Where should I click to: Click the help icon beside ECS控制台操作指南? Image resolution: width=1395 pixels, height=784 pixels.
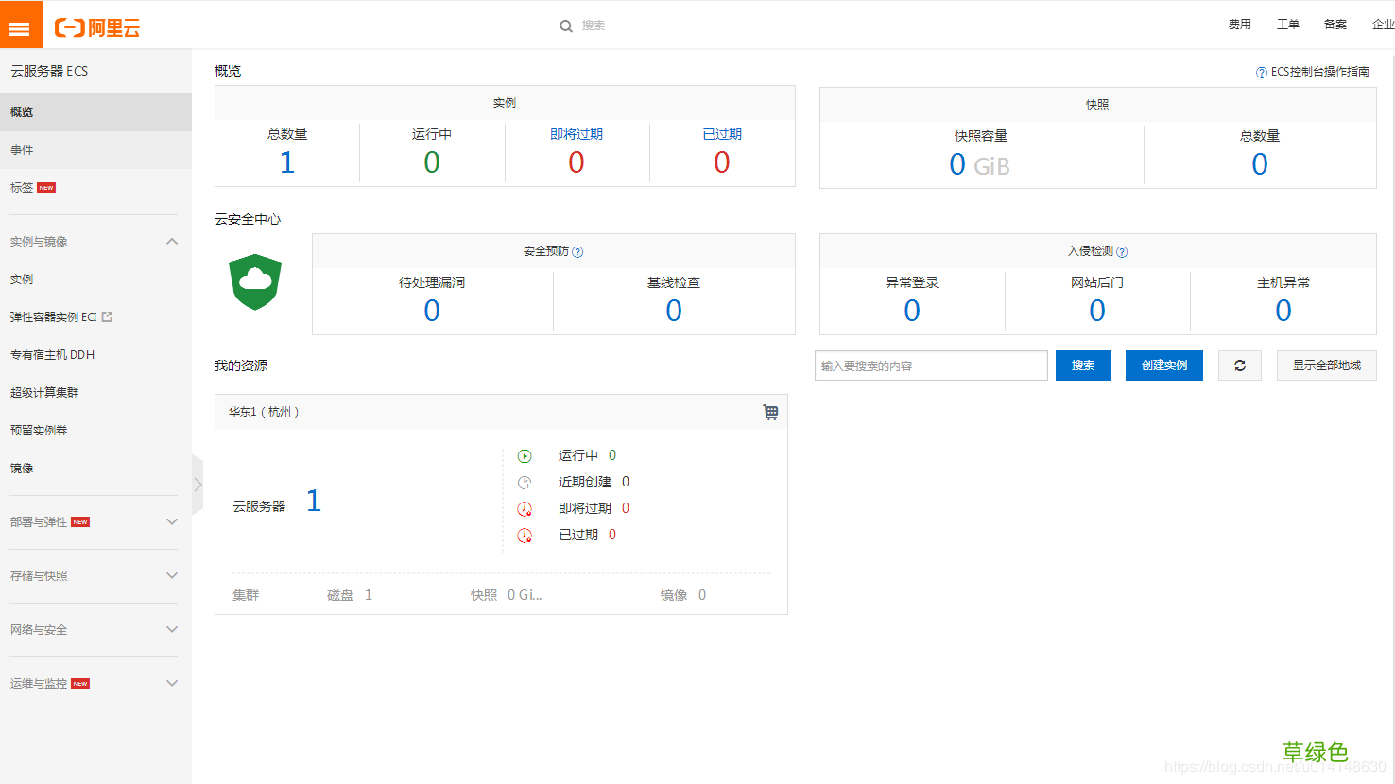[x=1260, y=72]
